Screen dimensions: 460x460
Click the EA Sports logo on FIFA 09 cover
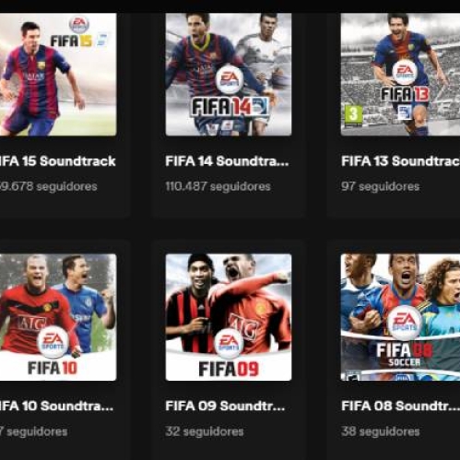tap(230, 343)
